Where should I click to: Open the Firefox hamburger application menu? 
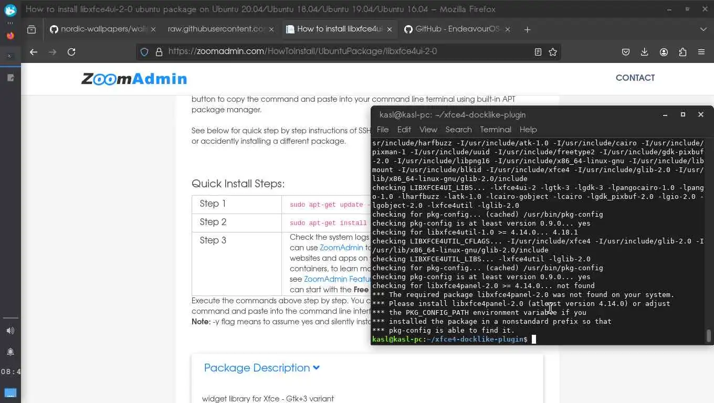tap(701, 52)
